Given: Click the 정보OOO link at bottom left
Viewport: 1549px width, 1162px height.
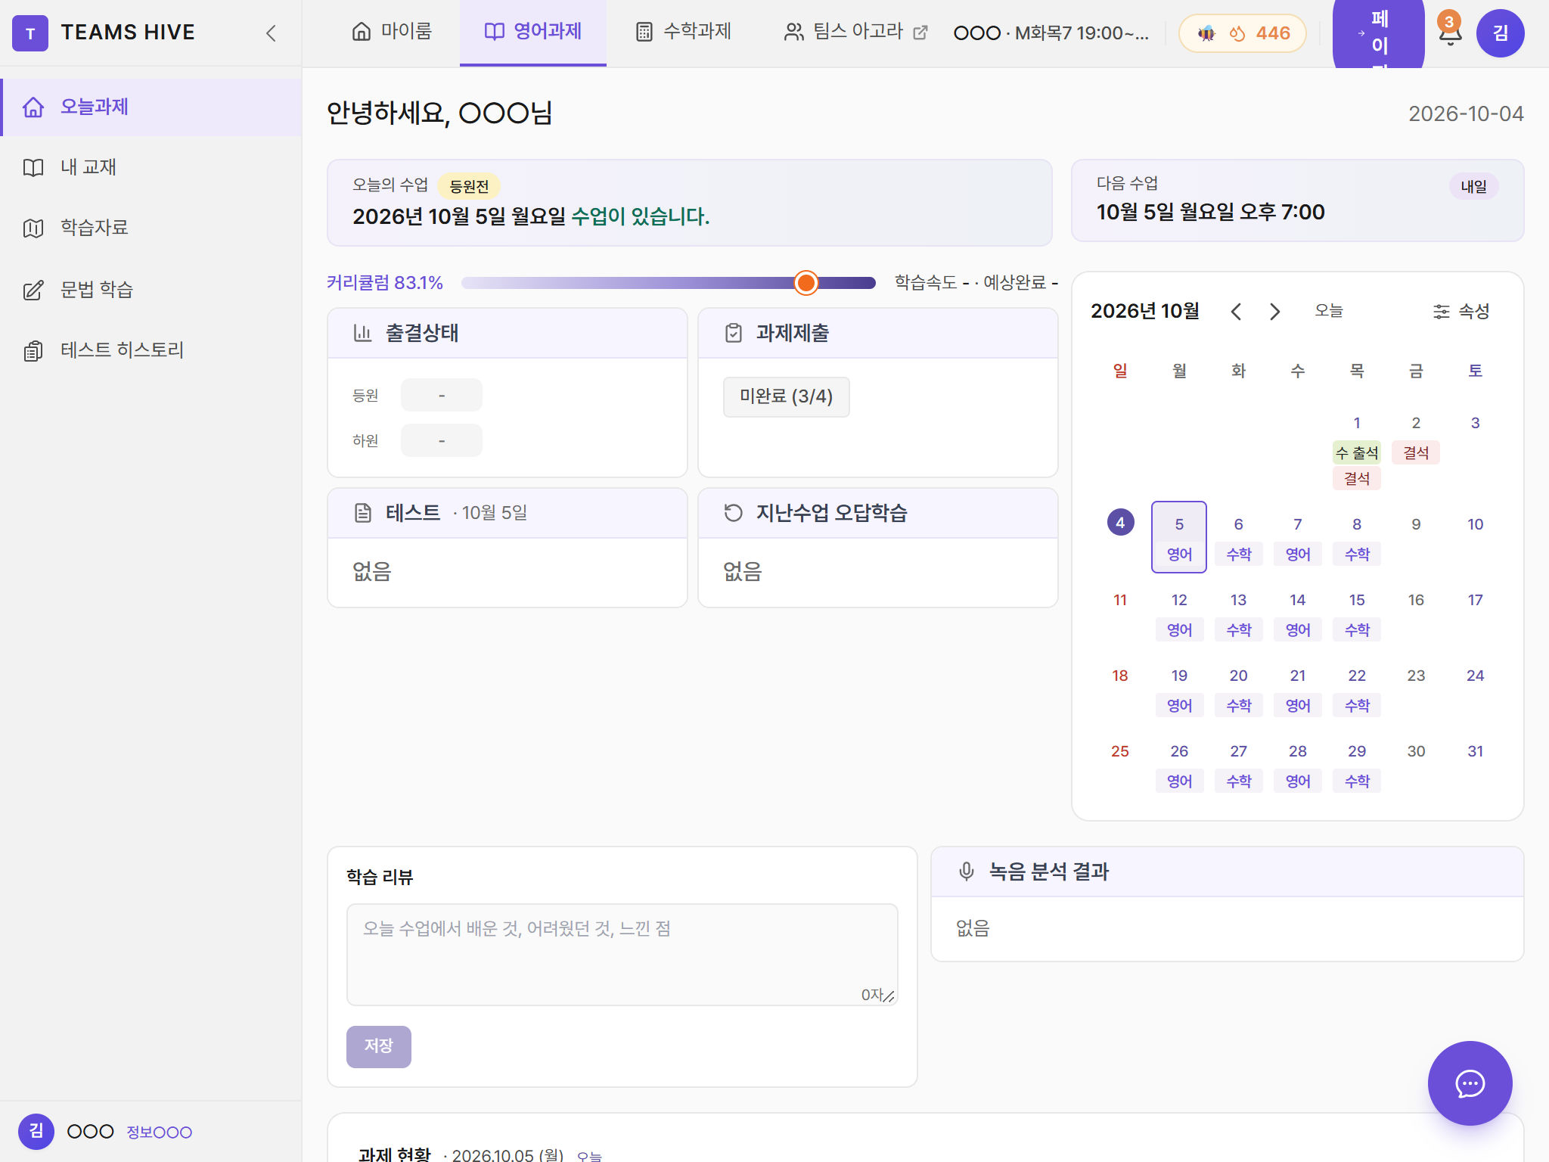Looking at the screenshot, I should click(x=159, y=1132).
